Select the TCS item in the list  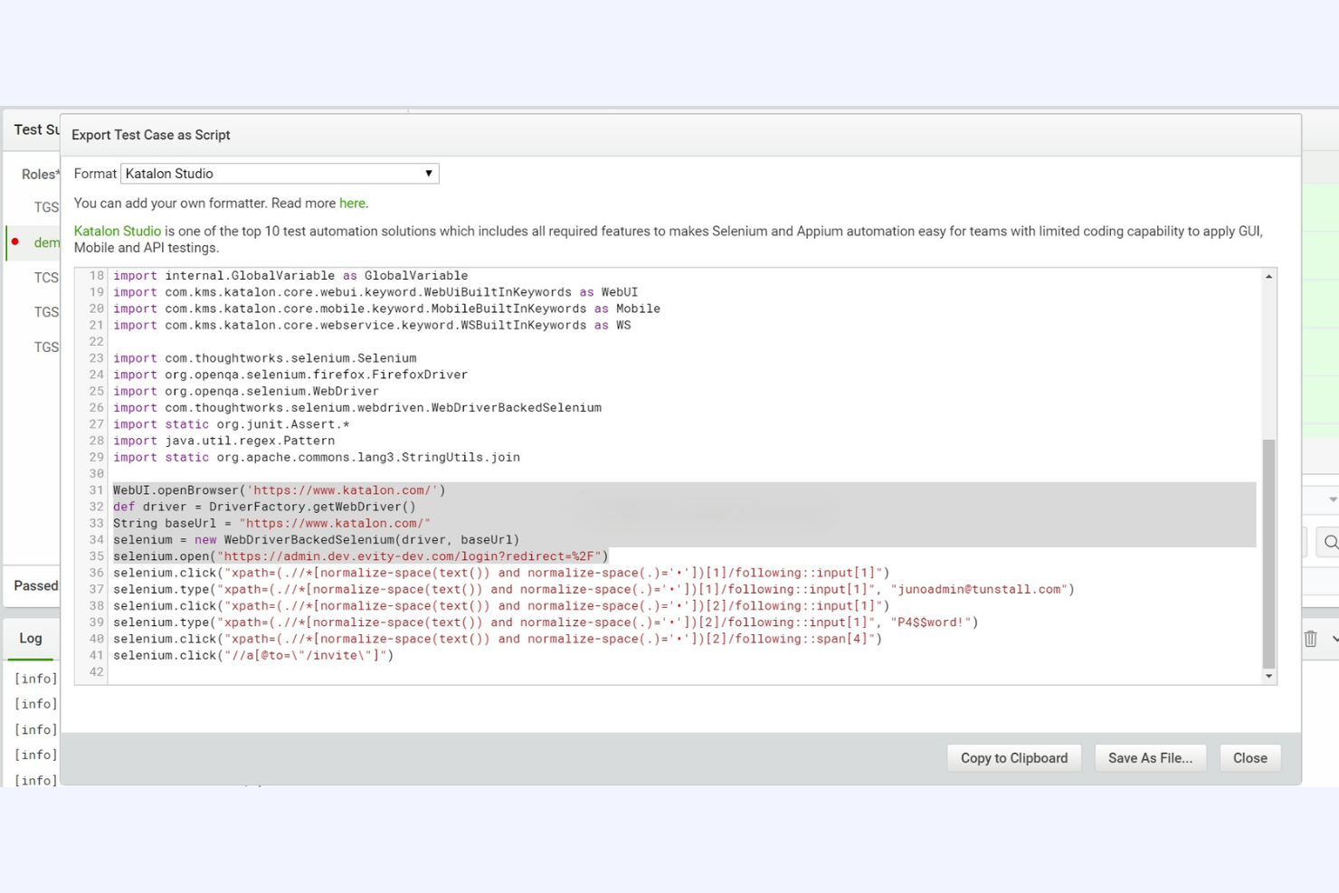(46, 278)
